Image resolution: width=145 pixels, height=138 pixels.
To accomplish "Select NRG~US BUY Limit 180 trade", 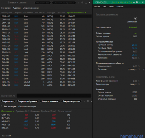I will tap(46, 49).
